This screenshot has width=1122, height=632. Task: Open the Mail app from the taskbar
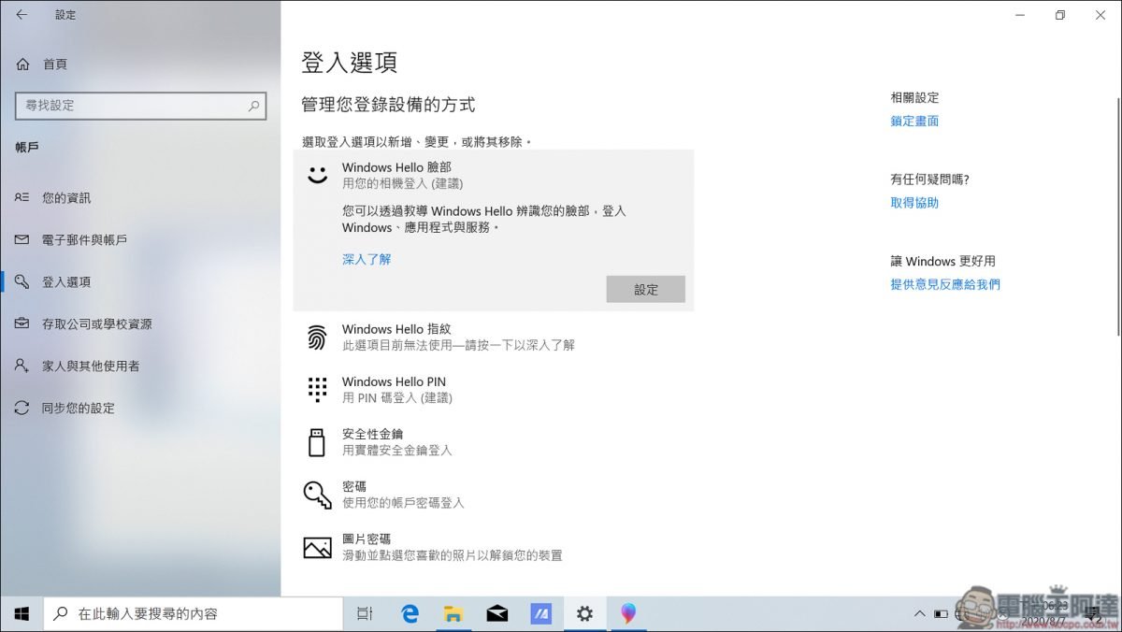tap(497, 613)
